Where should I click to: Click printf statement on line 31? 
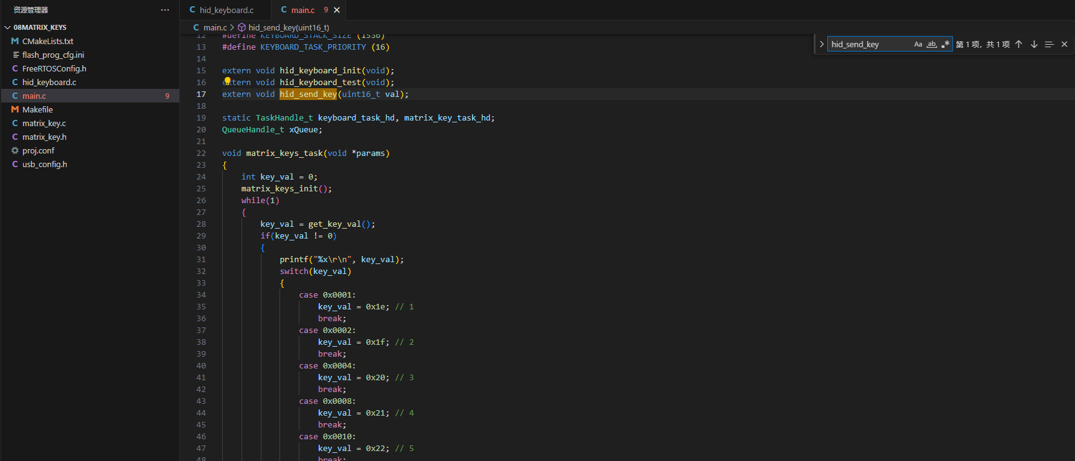[342, 260]
